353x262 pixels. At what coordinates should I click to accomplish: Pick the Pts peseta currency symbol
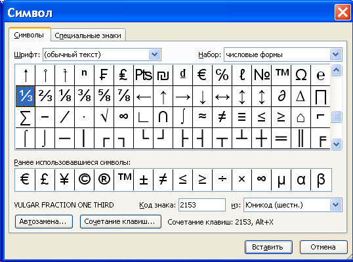coord(144,75)
